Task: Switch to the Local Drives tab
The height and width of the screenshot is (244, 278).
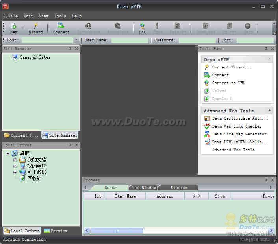Action: point(22,231)
